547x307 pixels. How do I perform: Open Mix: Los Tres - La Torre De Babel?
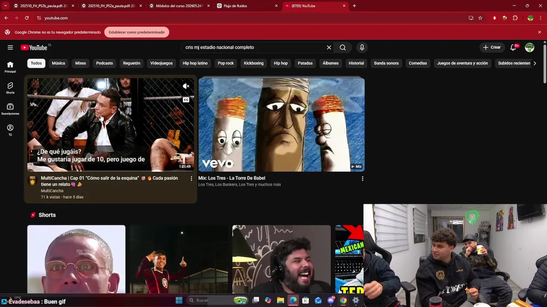[232, 178]
